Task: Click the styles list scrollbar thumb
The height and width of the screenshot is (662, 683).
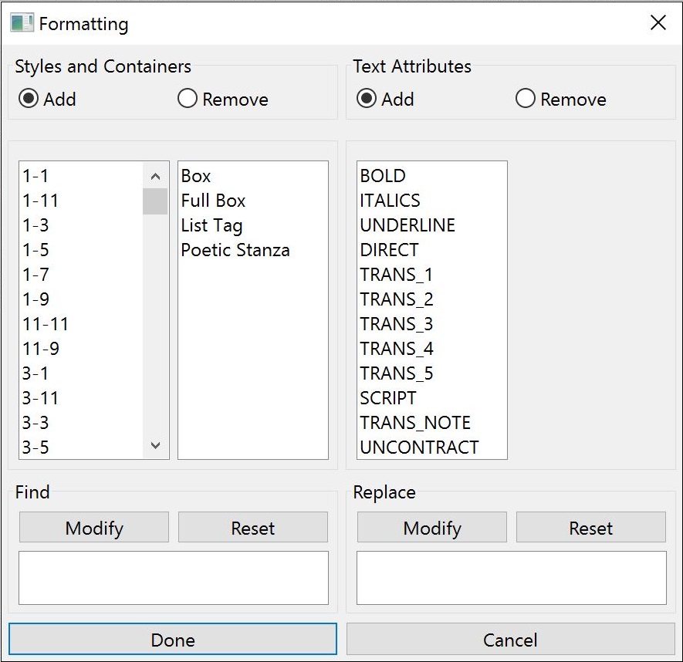Action: click(x=155, y=201)
